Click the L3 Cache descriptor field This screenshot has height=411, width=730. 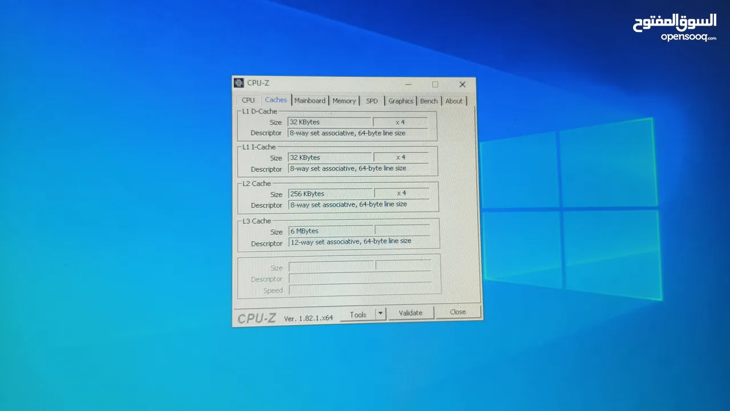click(359, 241)
